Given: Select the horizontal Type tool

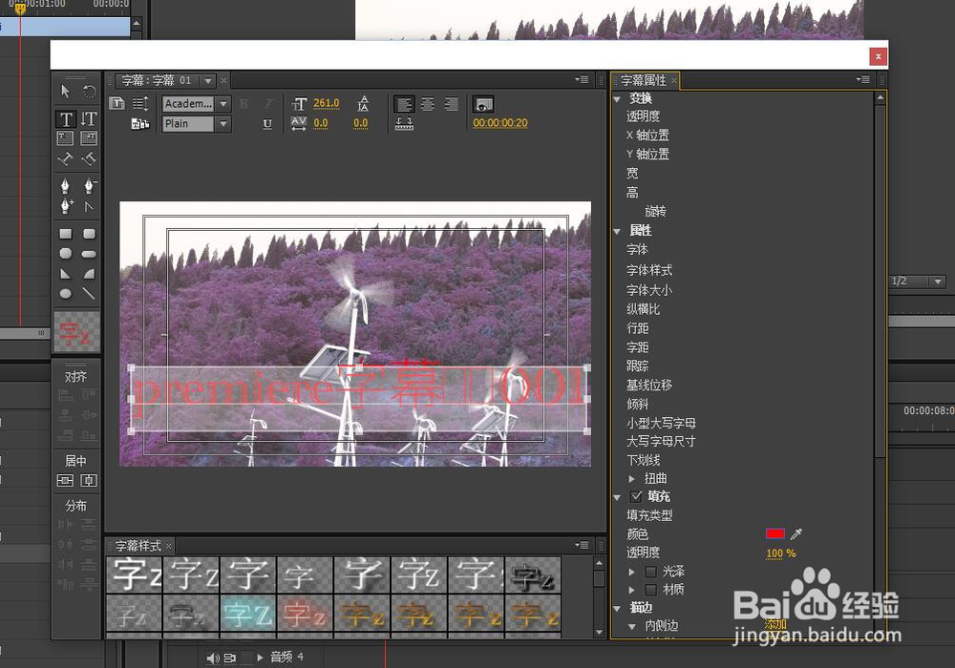Looking at the screenshot, I should 66,118.
